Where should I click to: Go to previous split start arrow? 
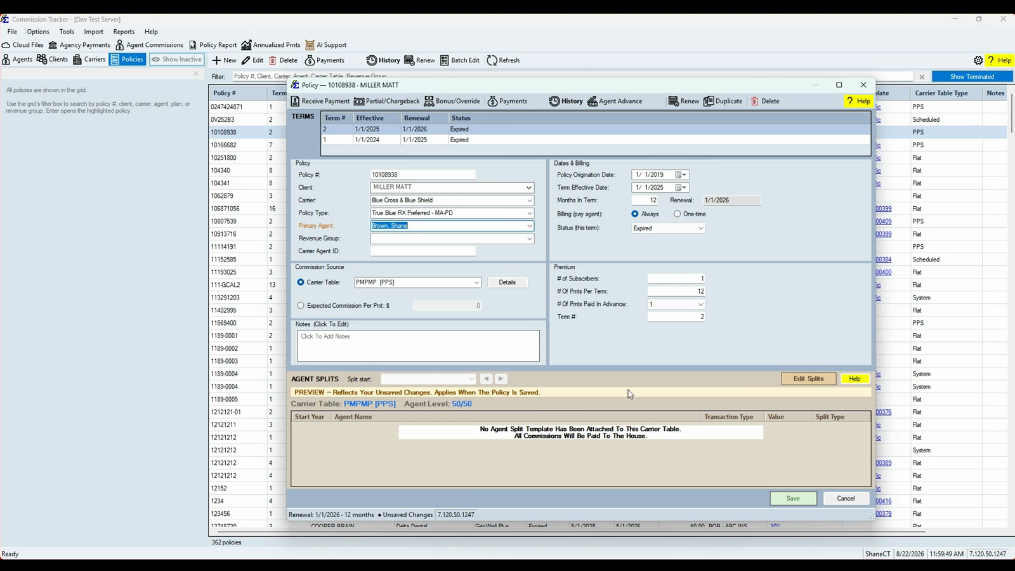(486, 379)
